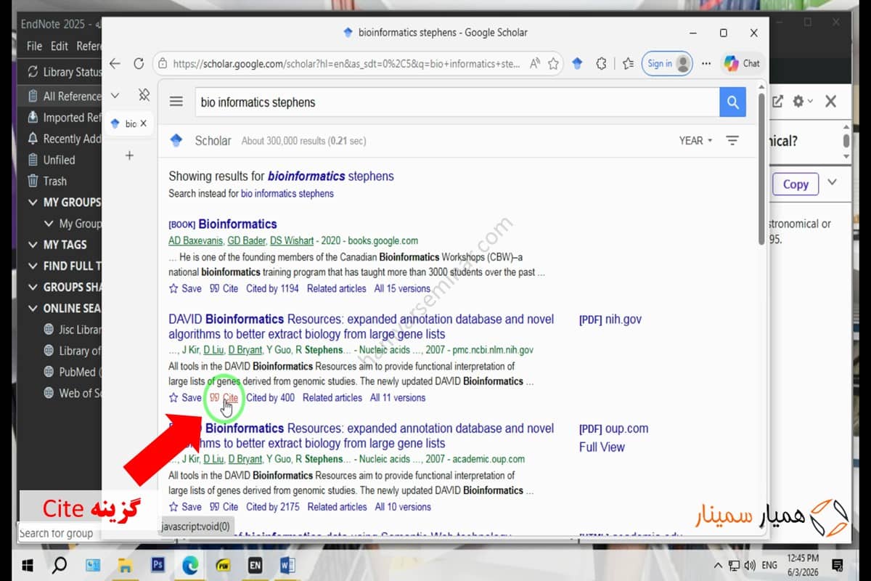The width and height of the screenshot is (871, 581).
Task: Select Library Status in EndNote sidebar
Action: pos(64,72)
